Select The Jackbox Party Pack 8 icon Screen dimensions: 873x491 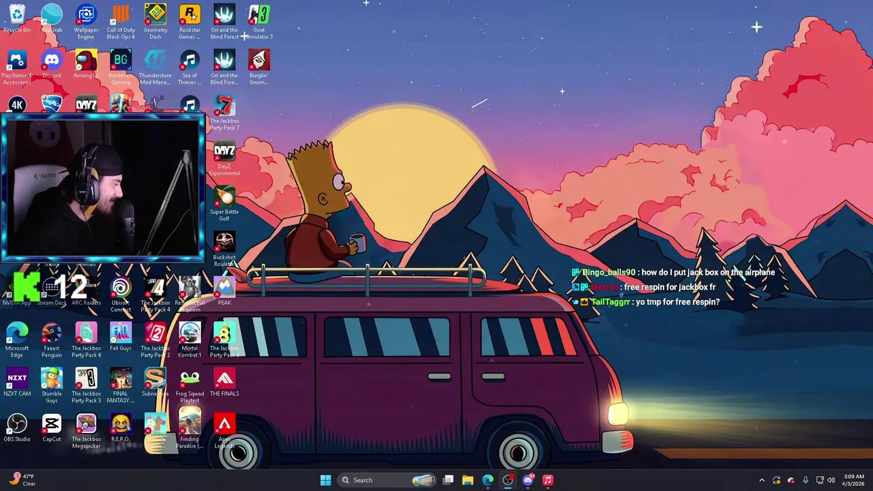(224, 340)
